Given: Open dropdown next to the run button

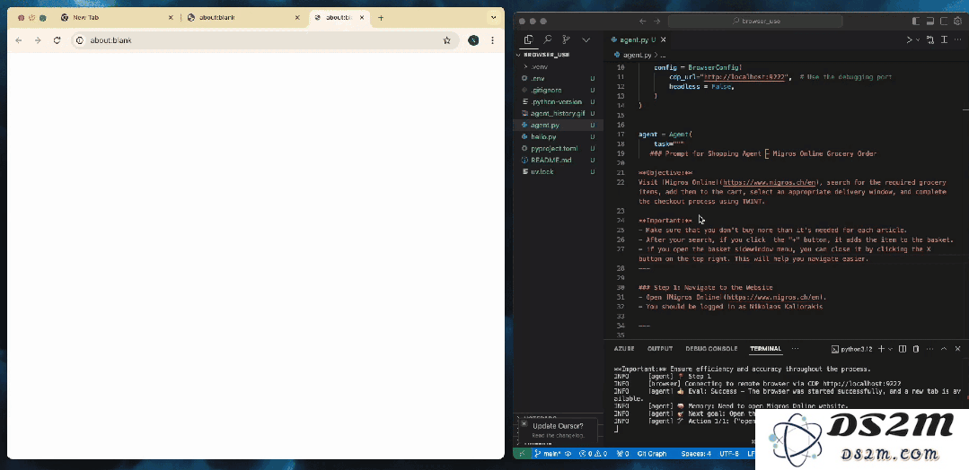Looking at the screenshot, I should 918,39.
